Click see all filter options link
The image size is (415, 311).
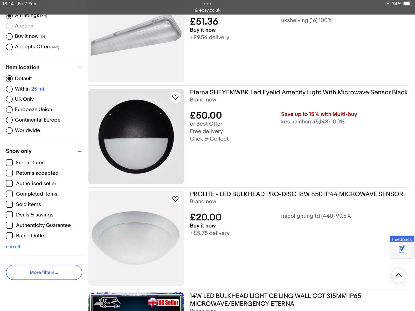(13, 247)
